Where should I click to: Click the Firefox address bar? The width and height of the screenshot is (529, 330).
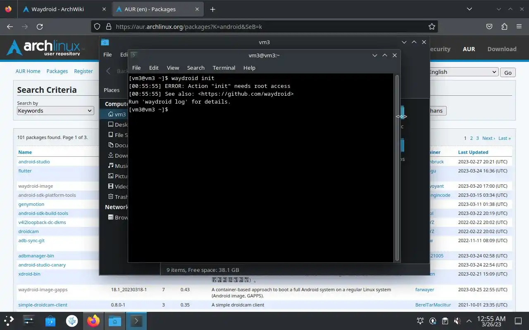264,26
